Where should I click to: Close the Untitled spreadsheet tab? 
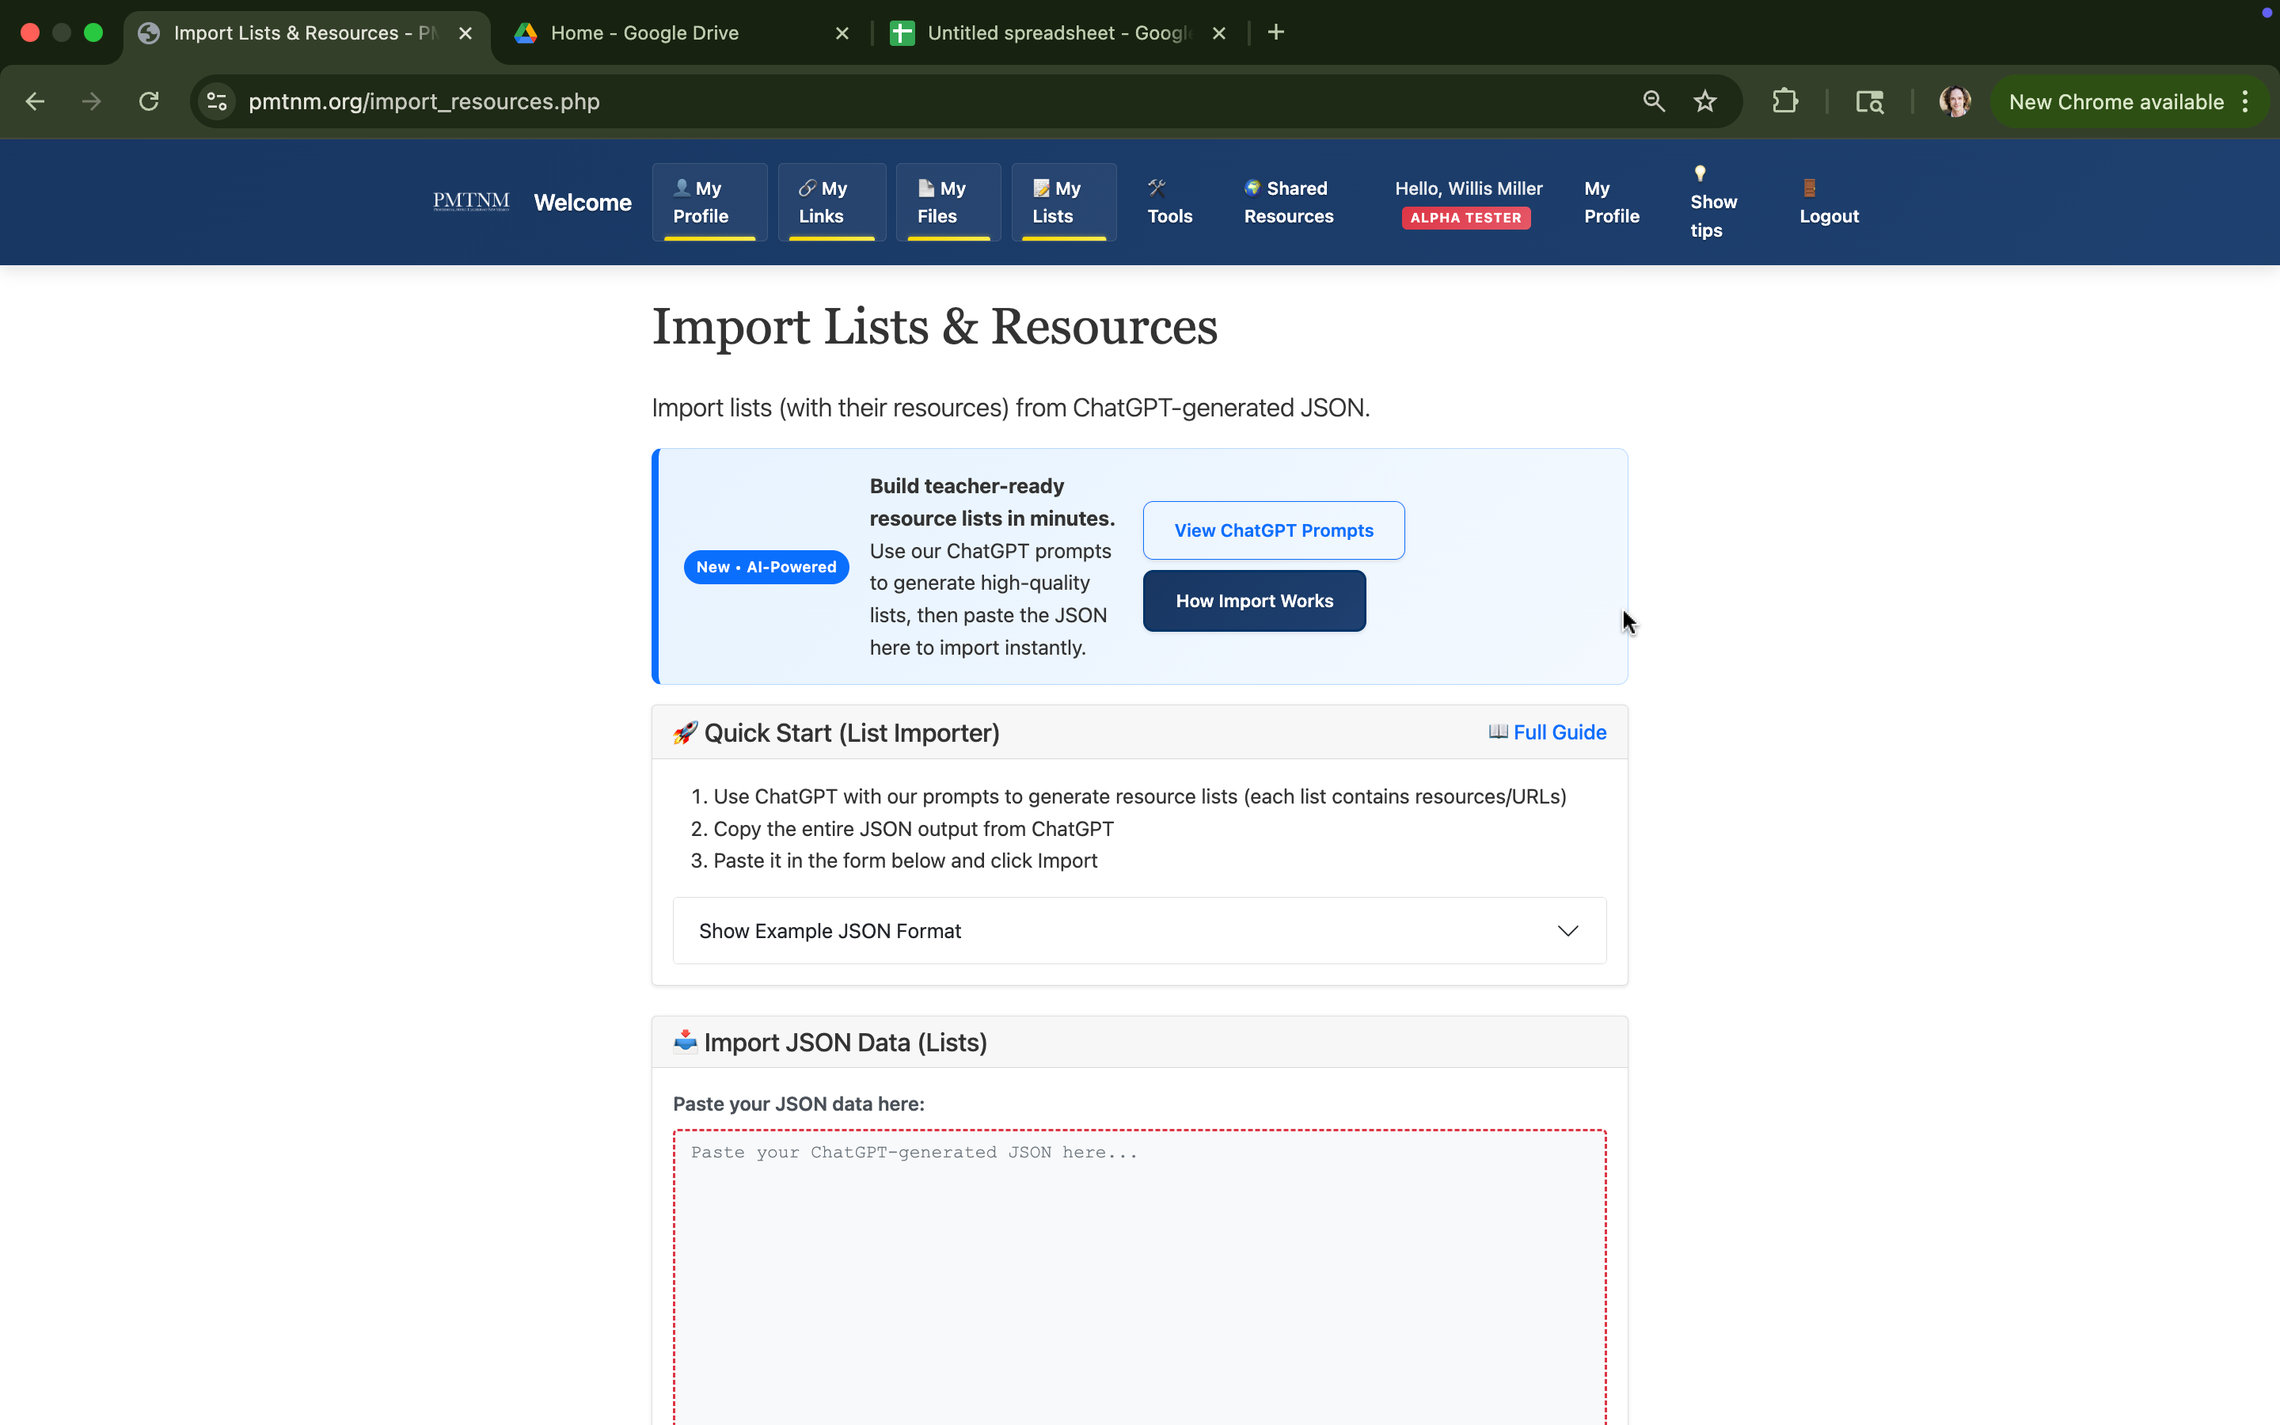(x=1219, y=33)
